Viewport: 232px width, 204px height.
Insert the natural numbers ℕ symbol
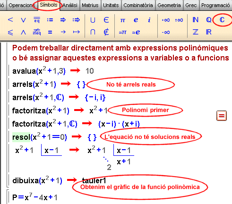(196, 20)
